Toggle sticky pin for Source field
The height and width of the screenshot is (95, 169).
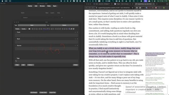[x=77, y=46]
